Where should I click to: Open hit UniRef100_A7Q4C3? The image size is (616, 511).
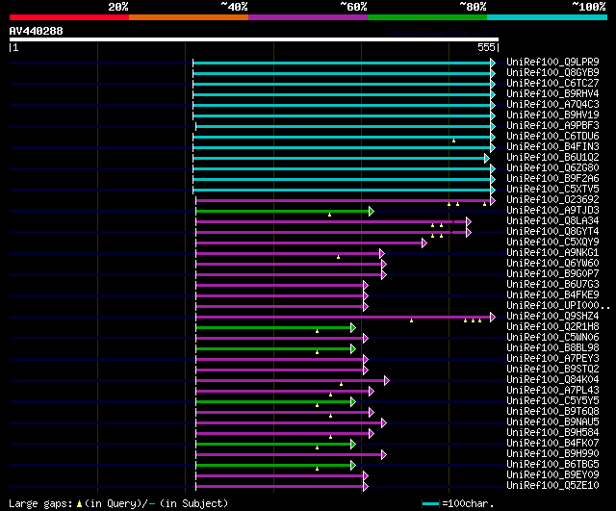click(552, 105)
